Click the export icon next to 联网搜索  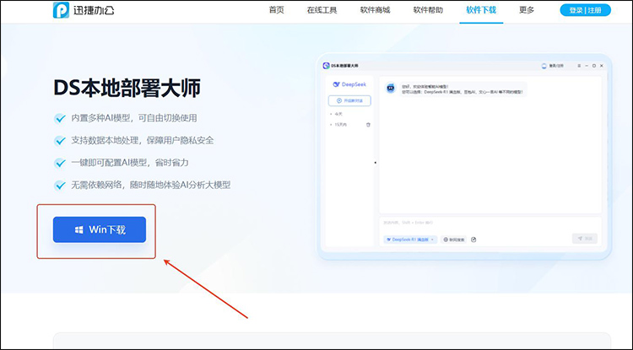pyautogui.click(x=474, y=240)
